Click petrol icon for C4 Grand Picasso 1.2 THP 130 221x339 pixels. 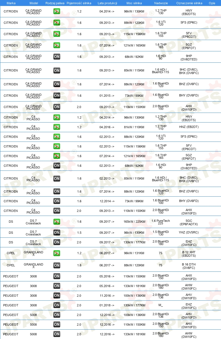[57, 11]
